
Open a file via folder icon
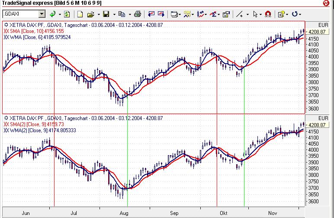91,14
